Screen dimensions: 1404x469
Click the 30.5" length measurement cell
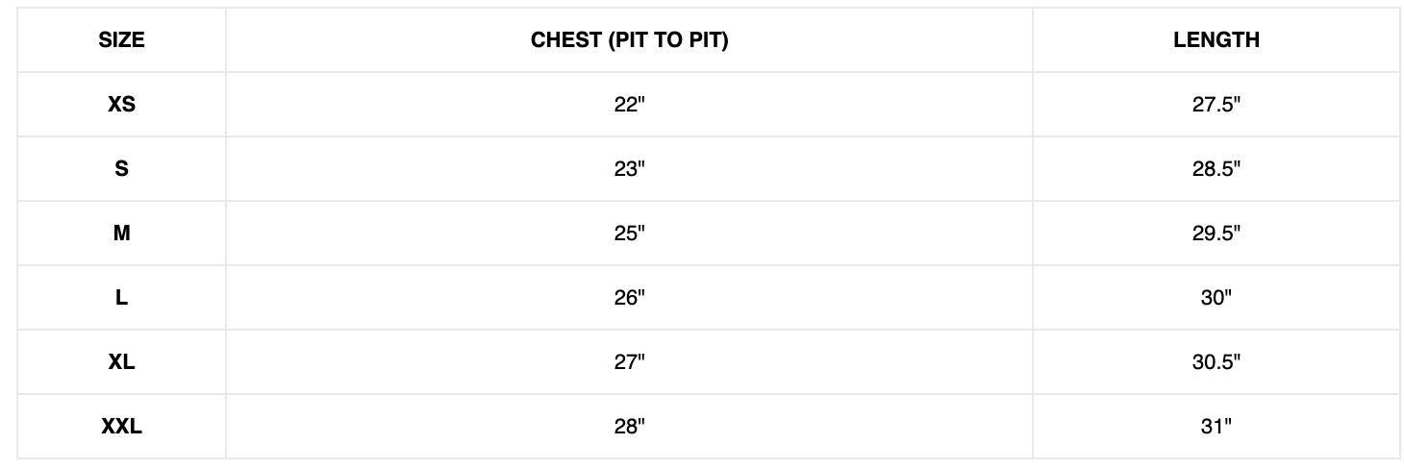(1216, 362)
